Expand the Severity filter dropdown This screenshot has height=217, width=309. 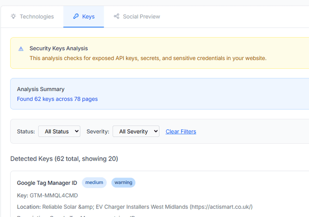[136, 131]
